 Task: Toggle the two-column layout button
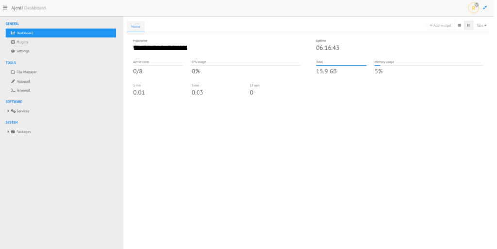468,25
